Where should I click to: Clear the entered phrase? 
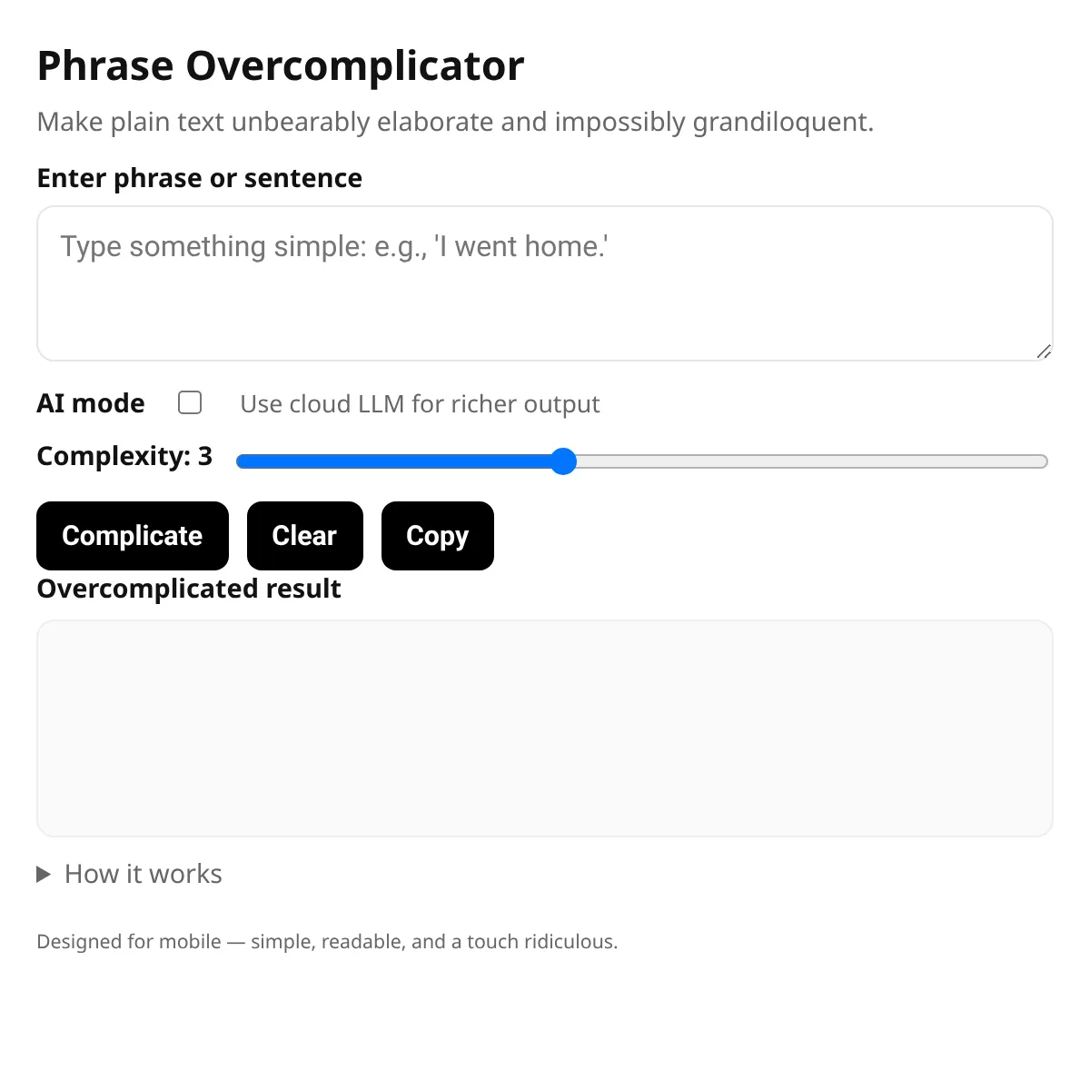point(305,536)
